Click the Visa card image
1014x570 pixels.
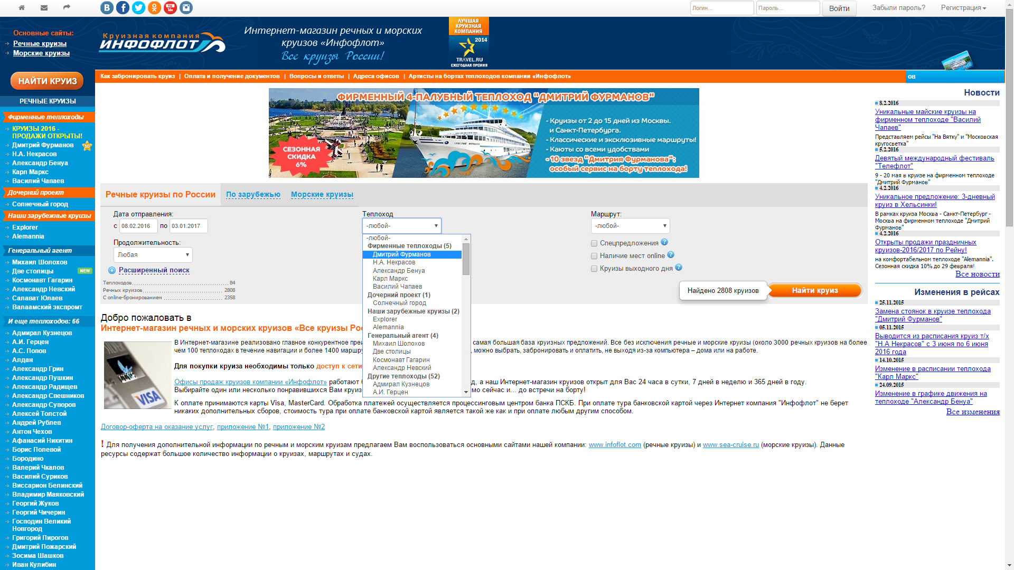[x=137, y=375]
